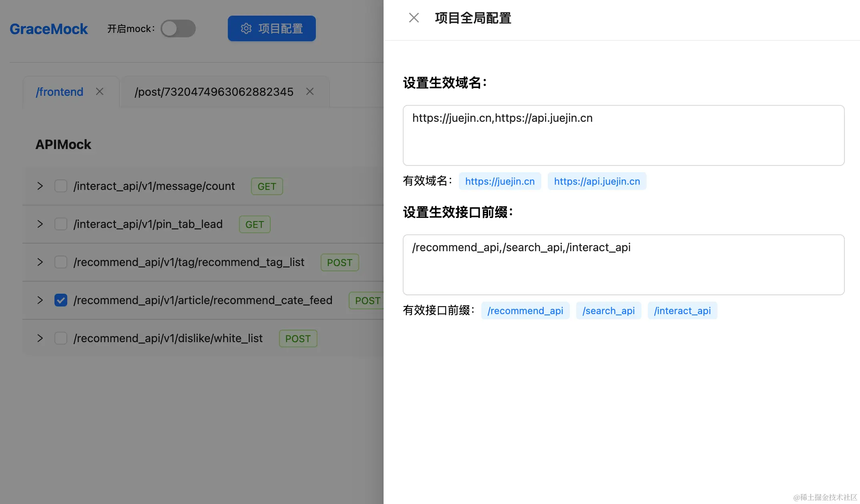Viewport: 860px width, 504px height.
Task: Open the /post/7320474963062882345 tab
Action: pos(214,92)
